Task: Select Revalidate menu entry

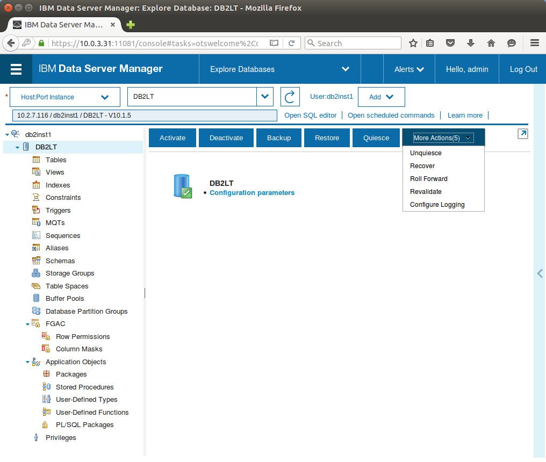Action: tap(443, 191)
